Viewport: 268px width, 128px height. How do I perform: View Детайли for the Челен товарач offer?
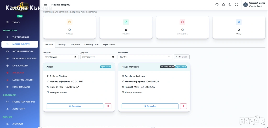(x=150, y=106)
